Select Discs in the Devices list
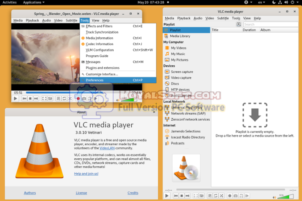This screenshot has height=201, width=302. (x=186, y=84)
